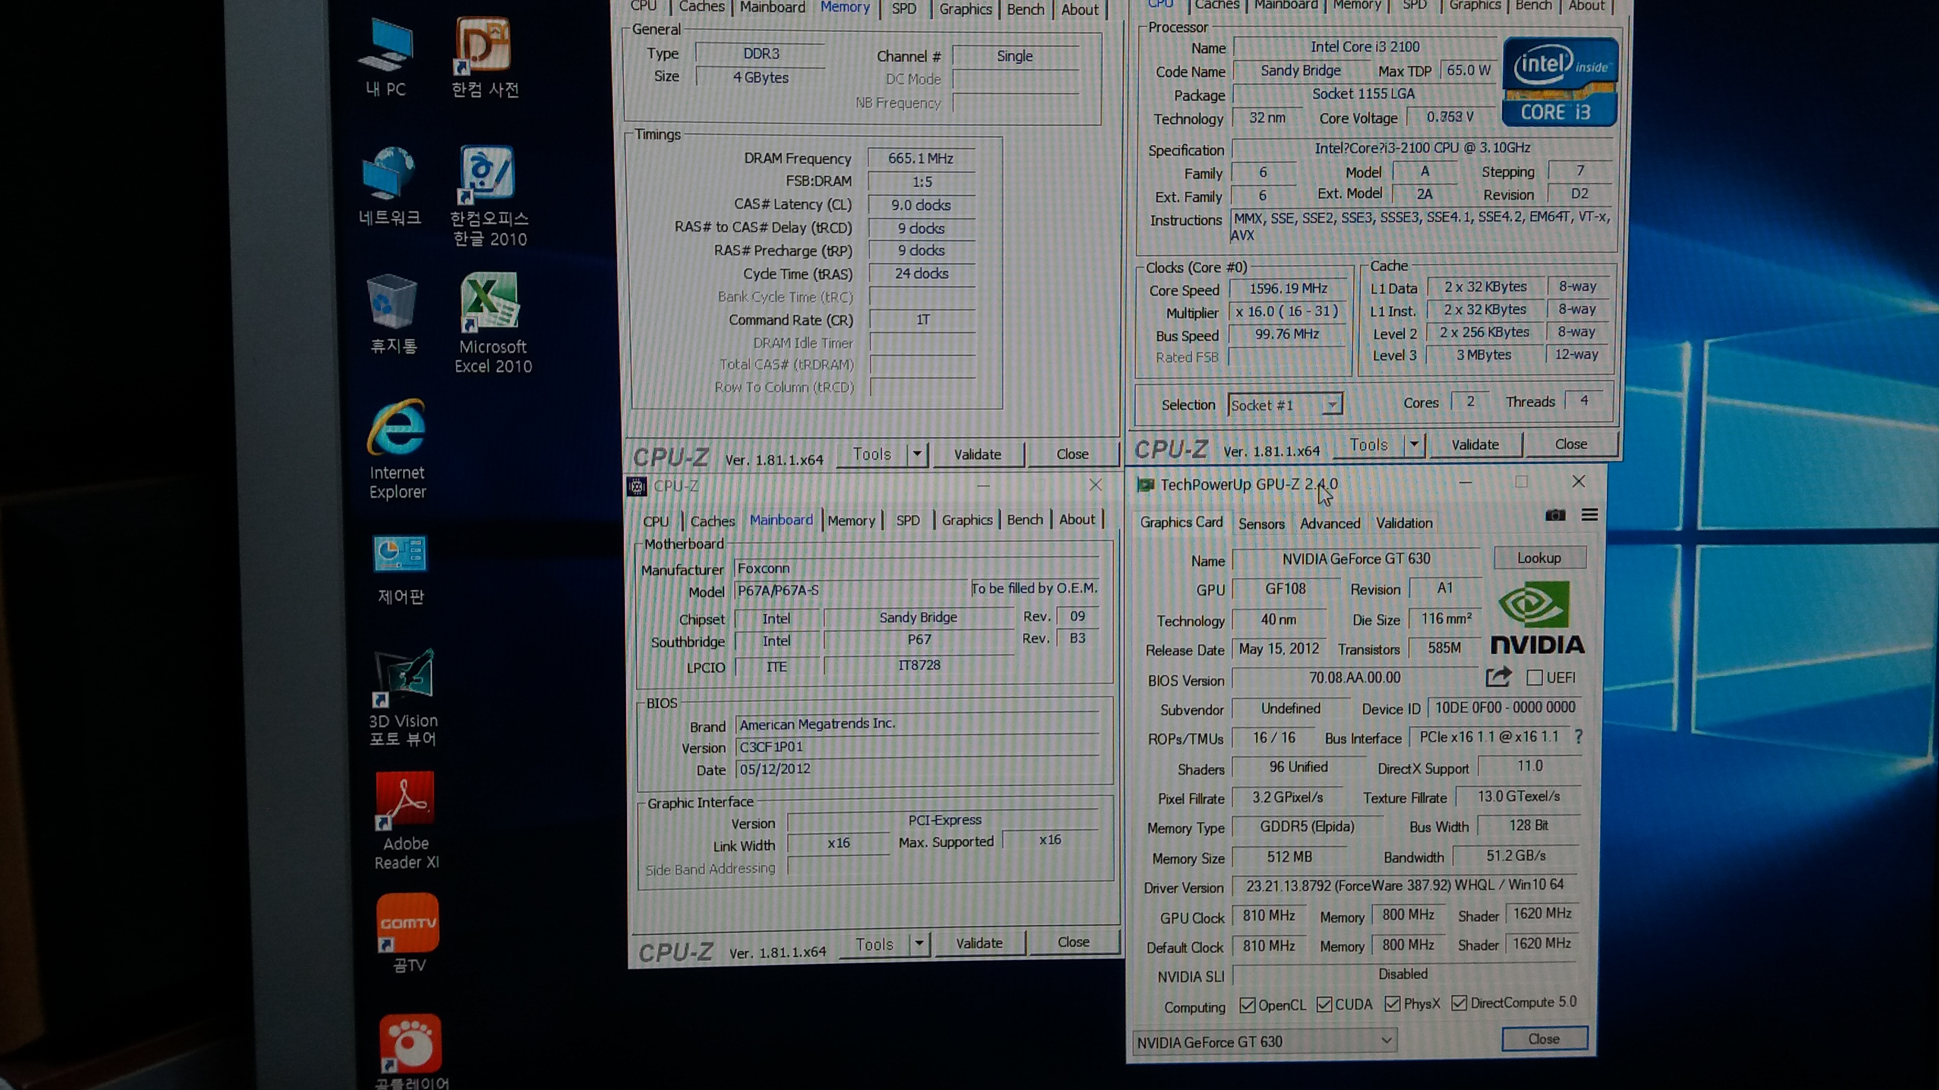Switch to Advanced tab in GPU-Z

point(1330,523)
